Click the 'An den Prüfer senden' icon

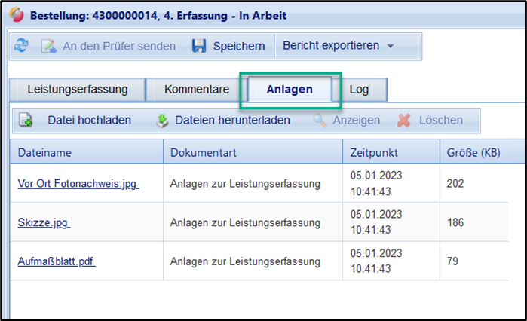click(49, 47)
